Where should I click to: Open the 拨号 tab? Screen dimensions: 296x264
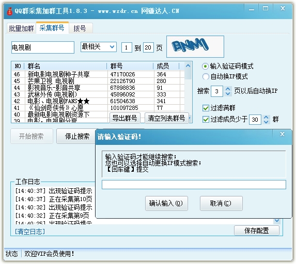pos(80,28)
